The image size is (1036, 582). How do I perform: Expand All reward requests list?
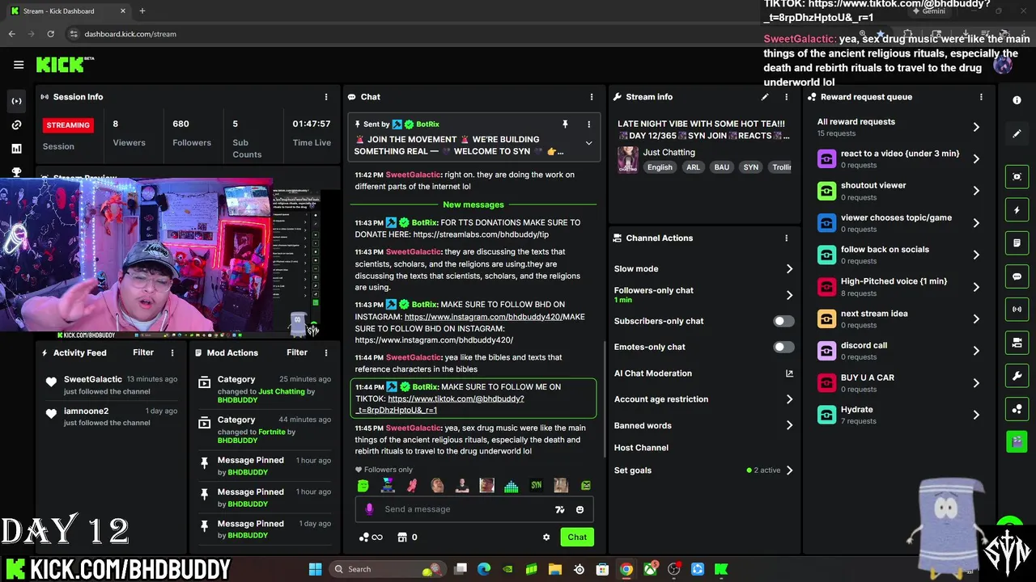[976, 127]
